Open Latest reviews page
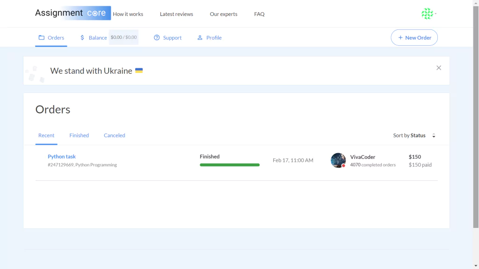This screenshot has height=269, width=479. point(176,14)
